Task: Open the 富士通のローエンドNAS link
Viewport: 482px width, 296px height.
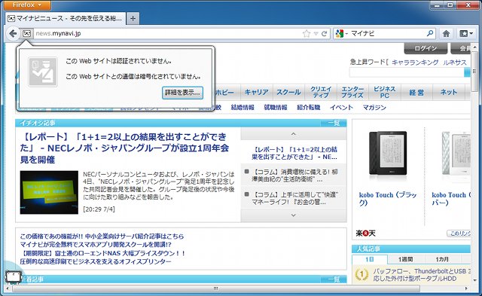Action: 102,253
